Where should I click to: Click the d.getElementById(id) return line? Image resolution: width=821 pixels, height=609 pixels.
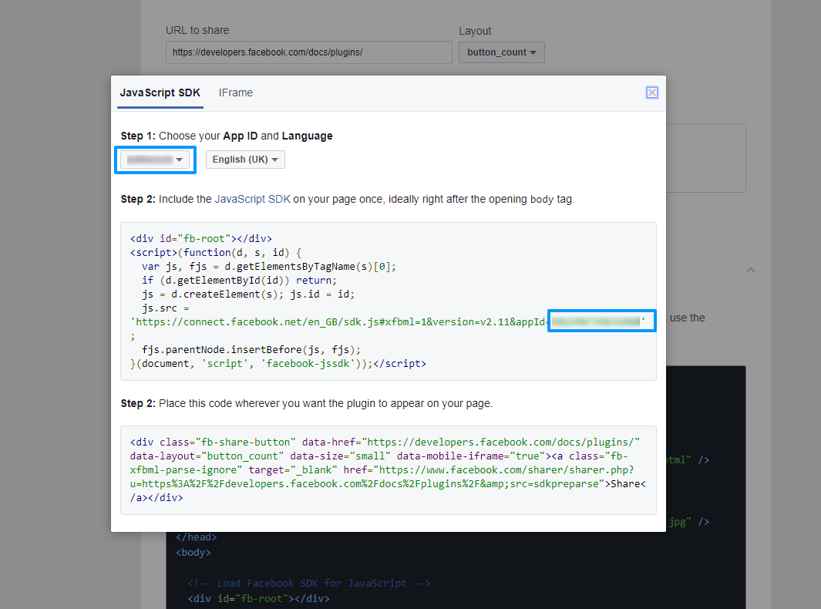tap(239, 281)
